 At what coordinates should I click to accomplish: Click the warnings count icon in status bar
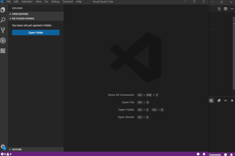8,154
